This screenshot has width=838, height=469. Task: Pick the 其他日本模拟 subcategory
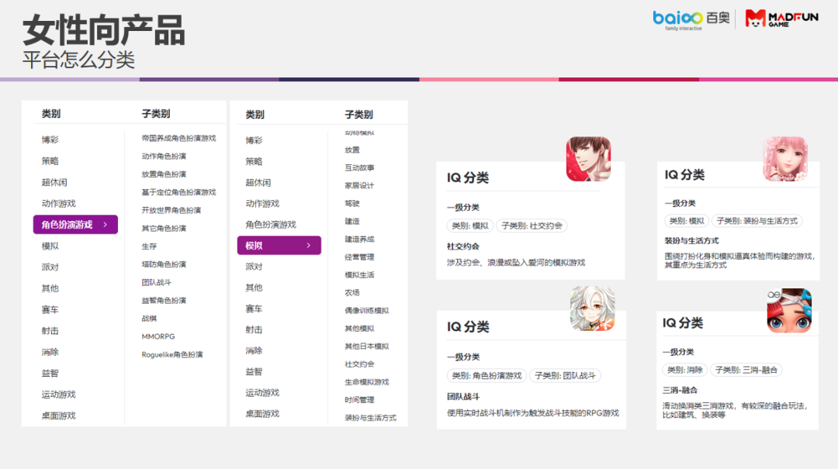coord(366,347)
